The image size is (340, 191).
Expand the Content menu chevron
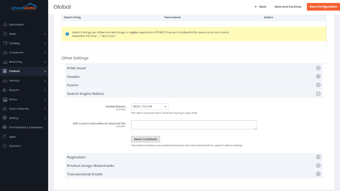point(45,71)
